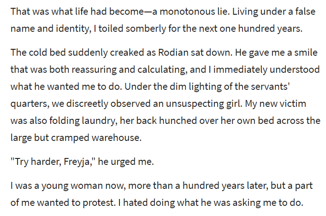This screenshot has height=216, width=326.
Task: Click the word "victim" in second paragraph
Action: (x=293, y=104)
